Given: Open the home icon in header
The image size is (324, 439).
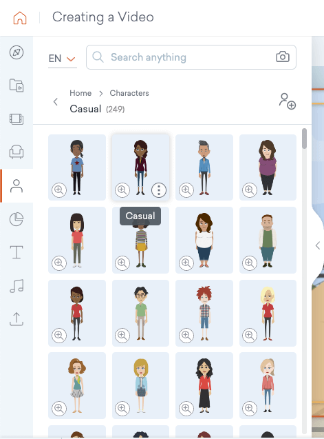Looking at the screenshot, I should coord(20,18).
